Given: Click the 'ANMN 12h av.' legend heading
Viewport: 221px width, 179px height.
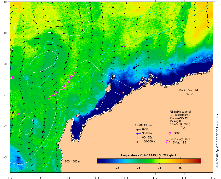Looking at the screenshot, I should (144, 125).
